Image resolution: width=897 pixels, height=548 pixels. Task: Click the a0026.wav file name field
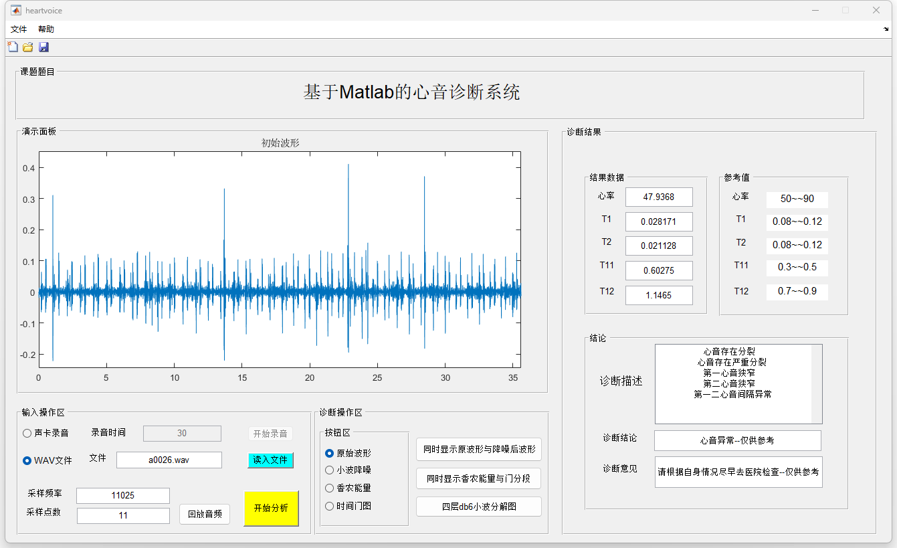169,460
